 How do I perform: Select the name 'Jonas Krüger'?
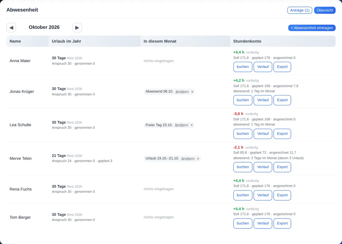coord(22,92)
